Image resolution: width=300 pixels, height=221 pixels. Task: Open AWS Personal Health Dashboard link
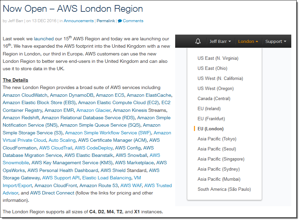tap(63, 170)
